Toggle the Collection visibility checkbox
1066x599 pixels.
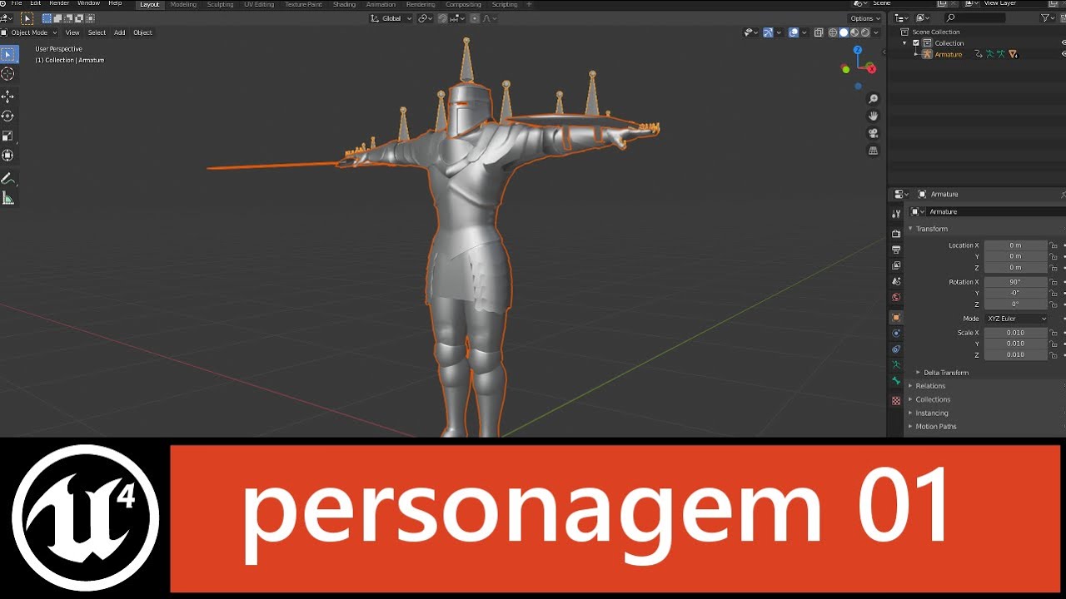coord(916,43)
